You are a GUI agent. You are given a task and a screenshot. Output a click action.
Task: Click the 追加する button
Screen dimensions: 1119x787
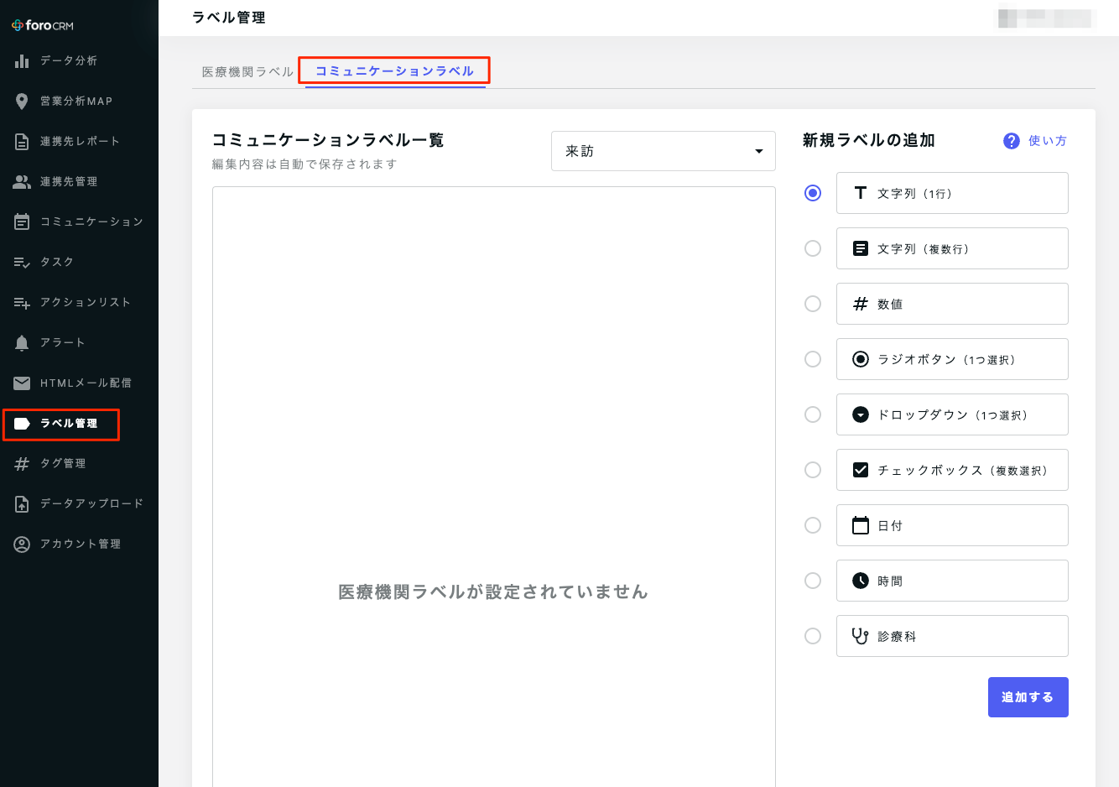pyautogui.click(x=1028, y=697)
